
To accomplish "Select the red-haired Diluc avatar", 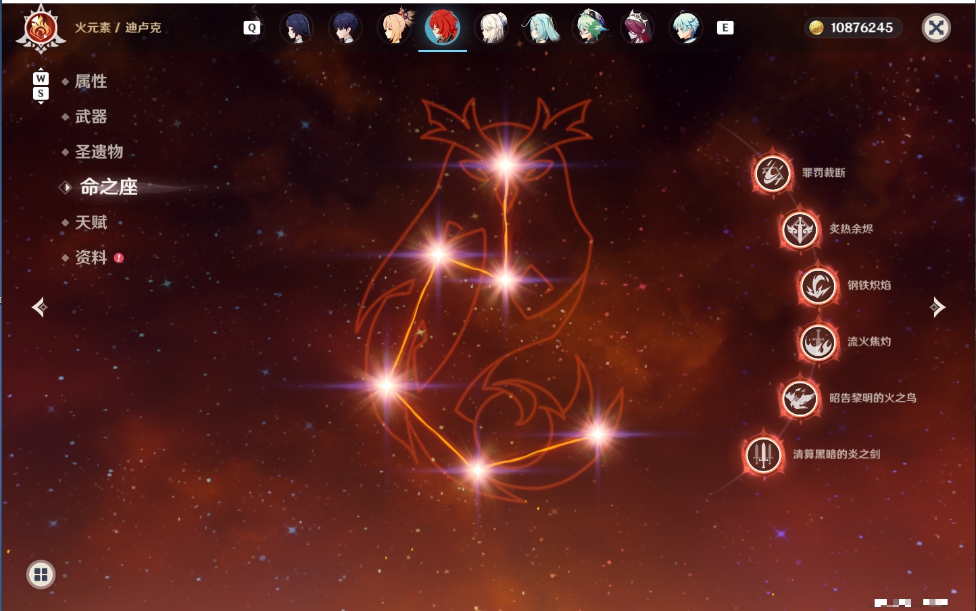I will pos(443,28).
